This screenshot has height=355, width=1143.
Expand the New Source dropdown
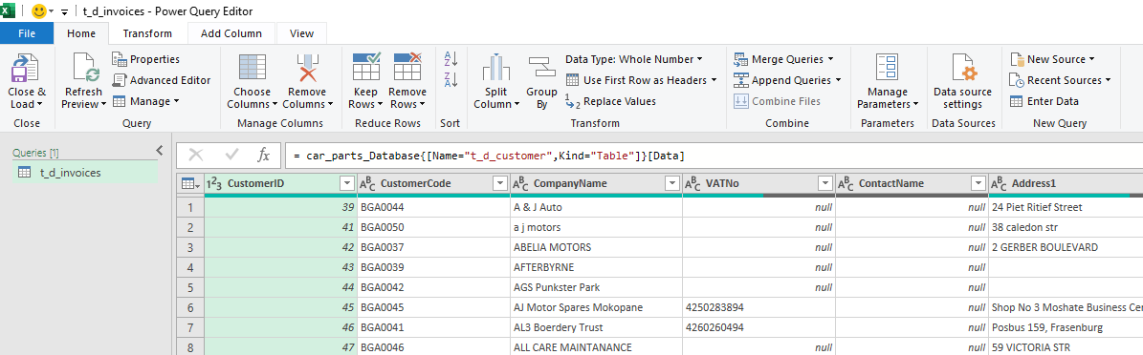click(x=1092, y=59)
